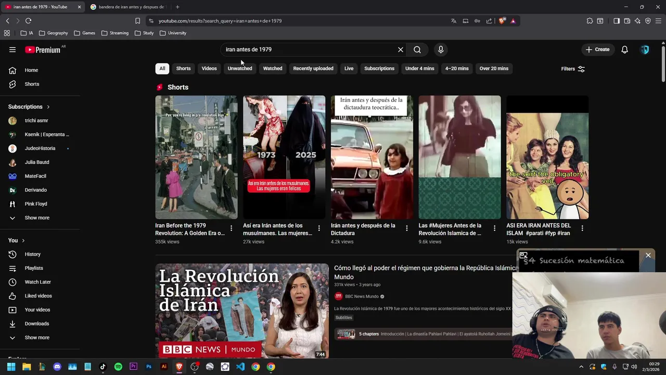Open Discord from the taskbar

57,367
